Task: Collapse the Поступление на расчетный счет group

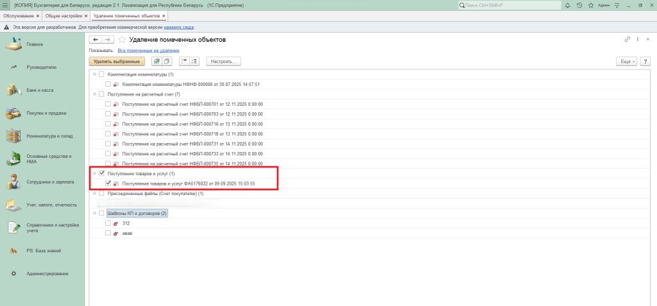Action: [x=94, y=94]
